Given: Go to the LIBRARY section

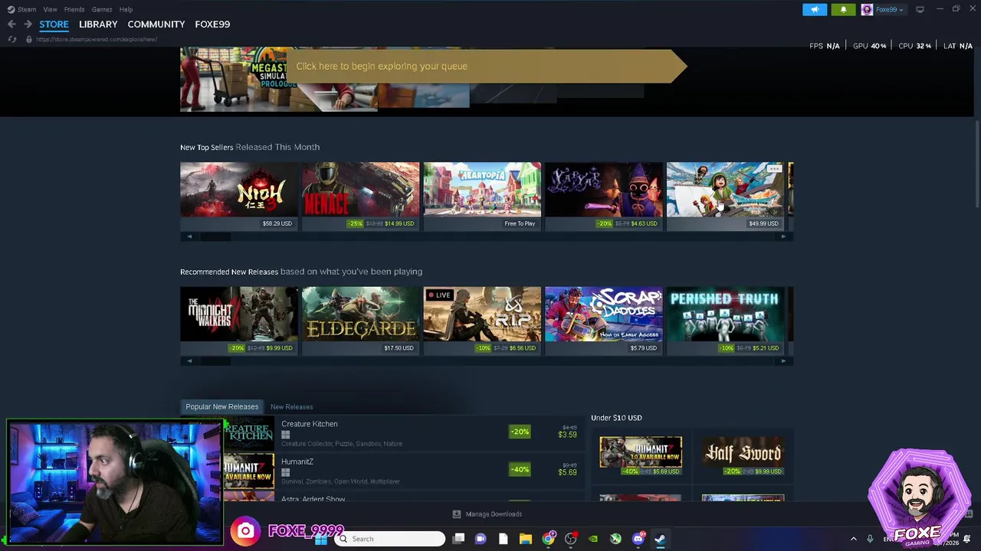Looking at the screenshot, I should pyautogui.click(x=98, y=24).
